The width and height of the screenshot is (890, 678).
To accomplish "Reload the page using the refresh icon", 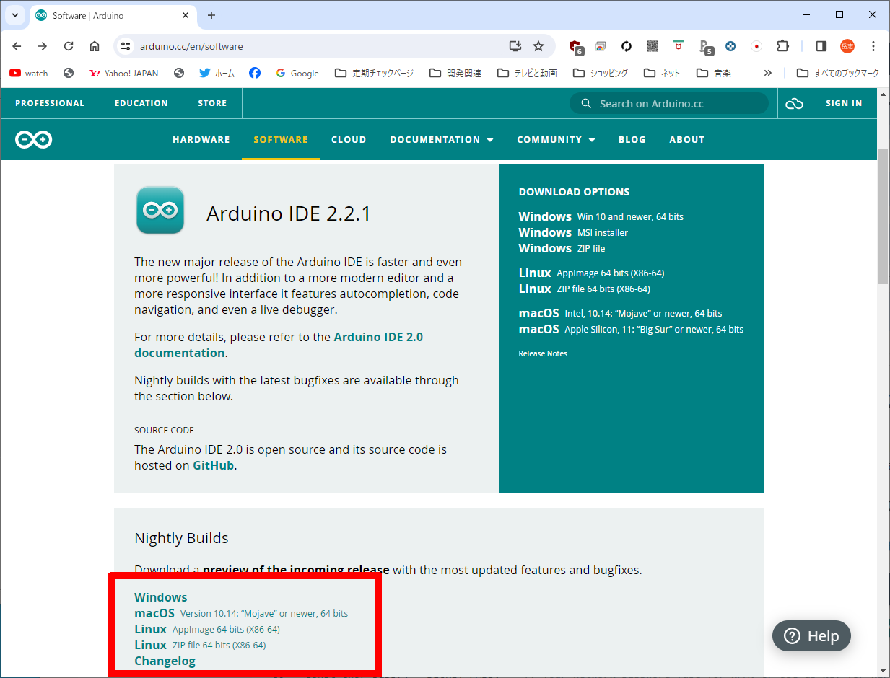I will pos(69,46).
